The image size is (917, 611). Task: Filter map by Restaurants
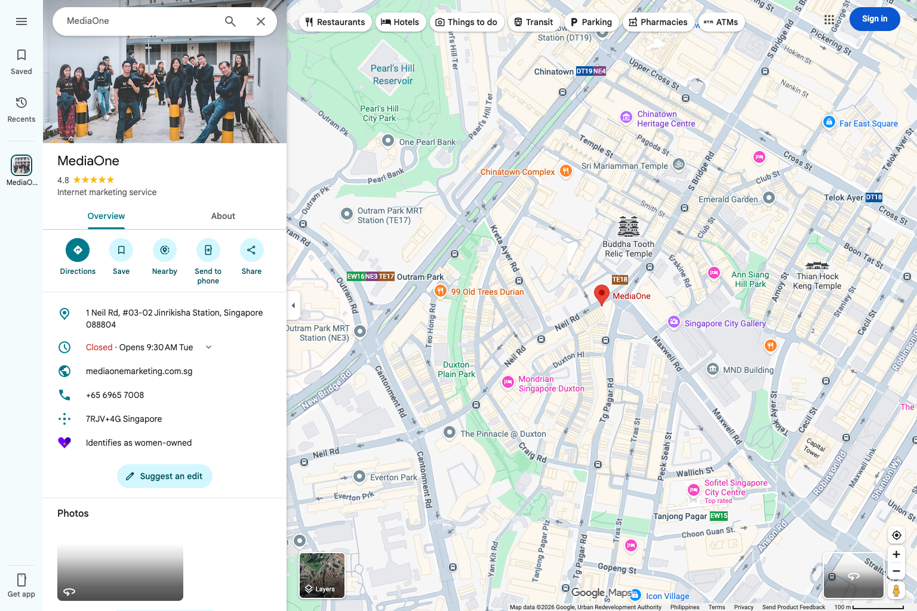(335, 22)
